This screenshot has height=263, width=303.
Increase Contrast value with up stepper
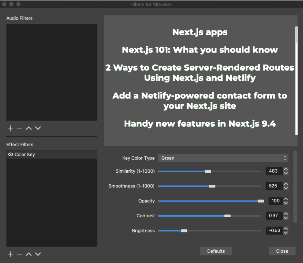point(285,214)
